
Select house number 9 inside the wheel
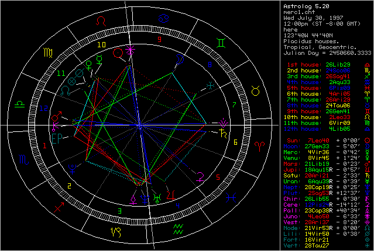pyautogui.click(x=160, y=39)
